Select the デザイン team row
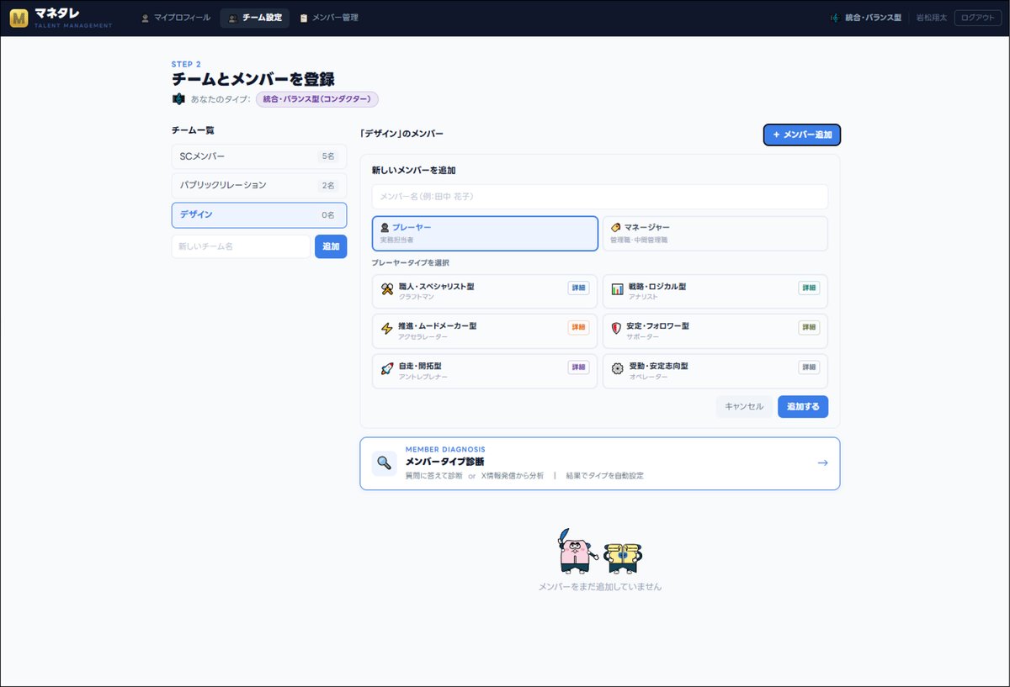This screenshot has height=687, width=1010. 259,215
